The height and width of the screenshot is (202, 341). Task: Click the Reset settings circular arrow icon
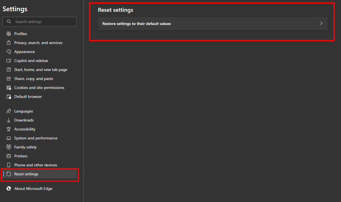(x=9, y=174)
